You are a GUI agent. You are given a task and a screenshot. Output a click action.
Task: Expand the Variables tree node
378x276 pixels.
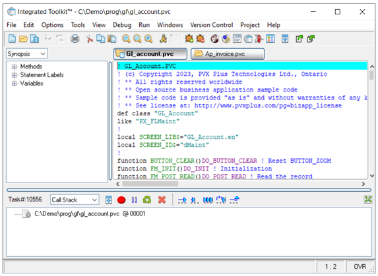(x=15, y=84)
